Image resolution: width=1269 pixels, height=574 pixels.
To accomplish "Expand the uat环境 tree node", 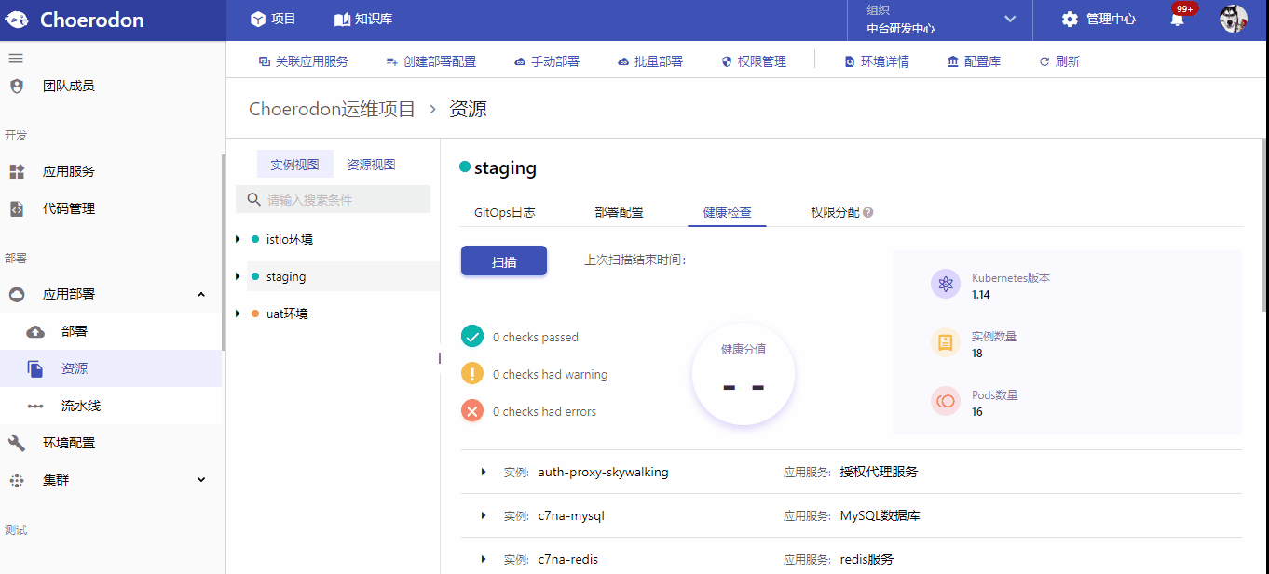I will (238, 314).
